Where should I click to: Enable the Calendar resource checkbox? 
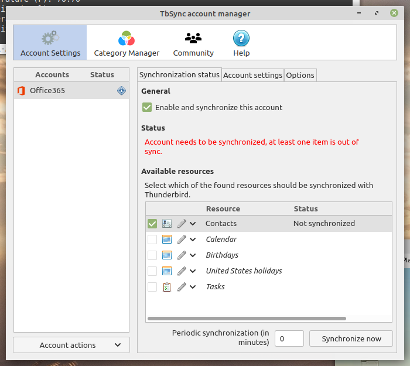click(x=152, y=240)
